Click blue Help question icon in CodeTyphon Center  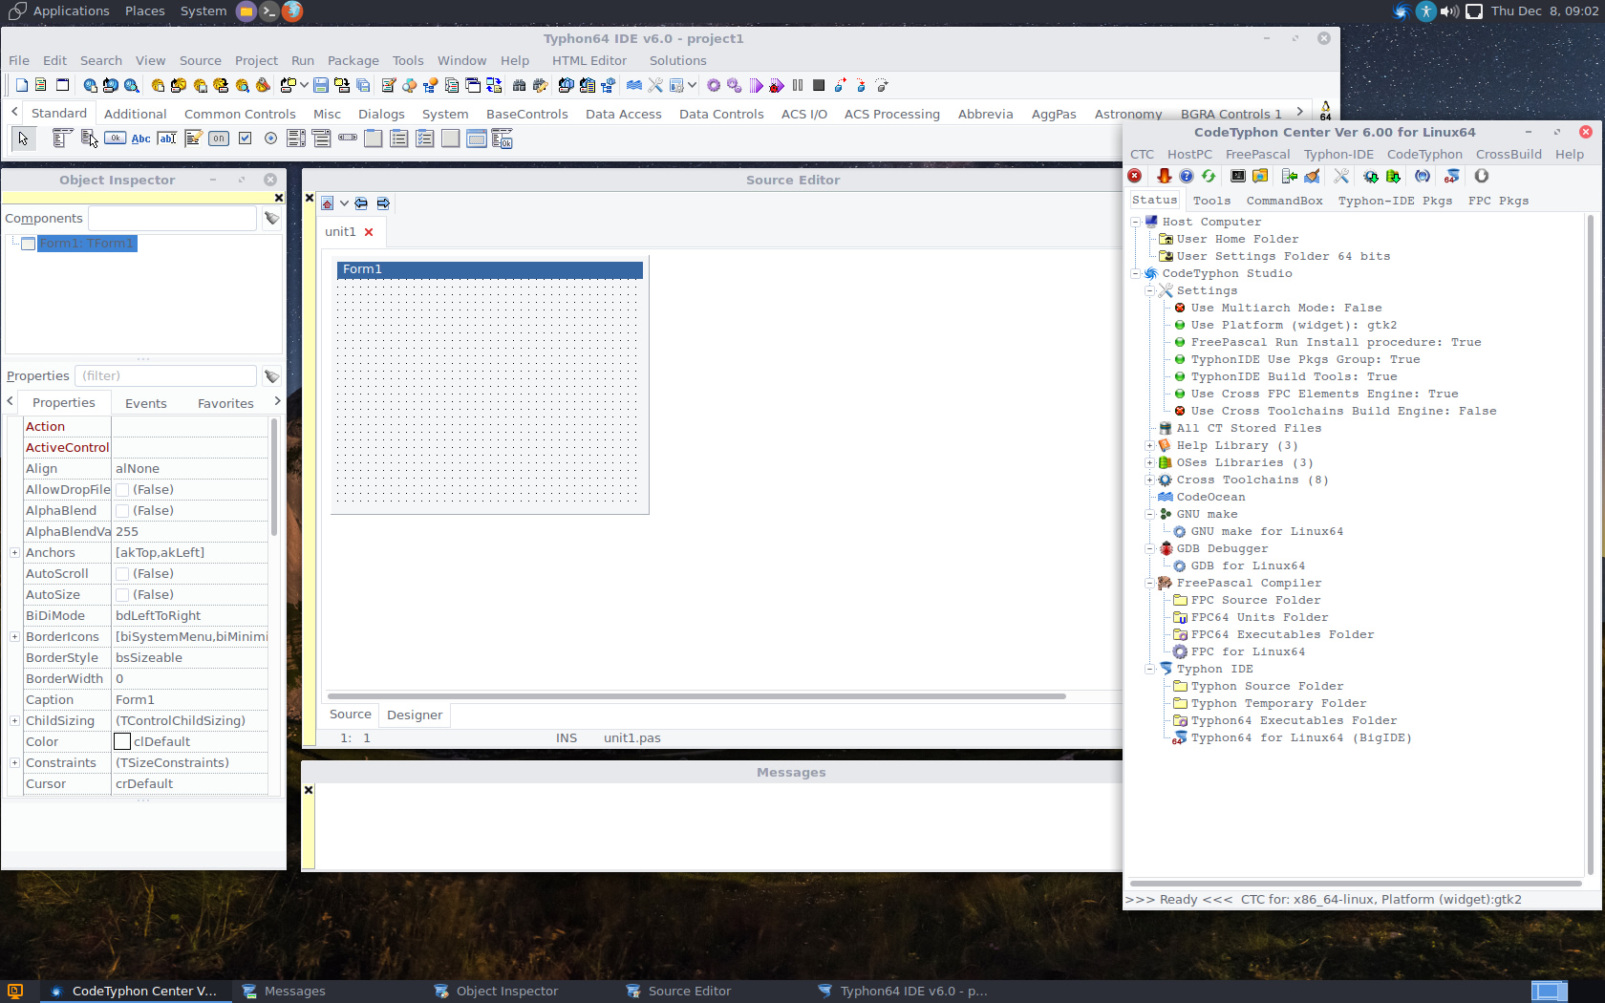click(x=1187, y=176)
